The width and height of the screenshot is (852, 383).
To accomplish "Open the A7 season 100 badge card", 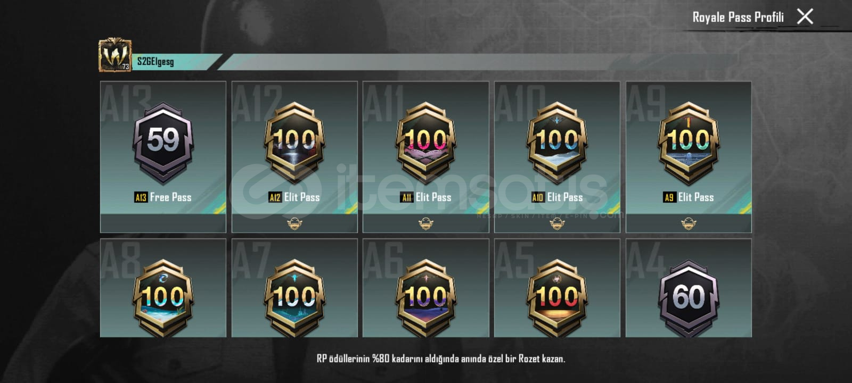I will coord(294,288).
